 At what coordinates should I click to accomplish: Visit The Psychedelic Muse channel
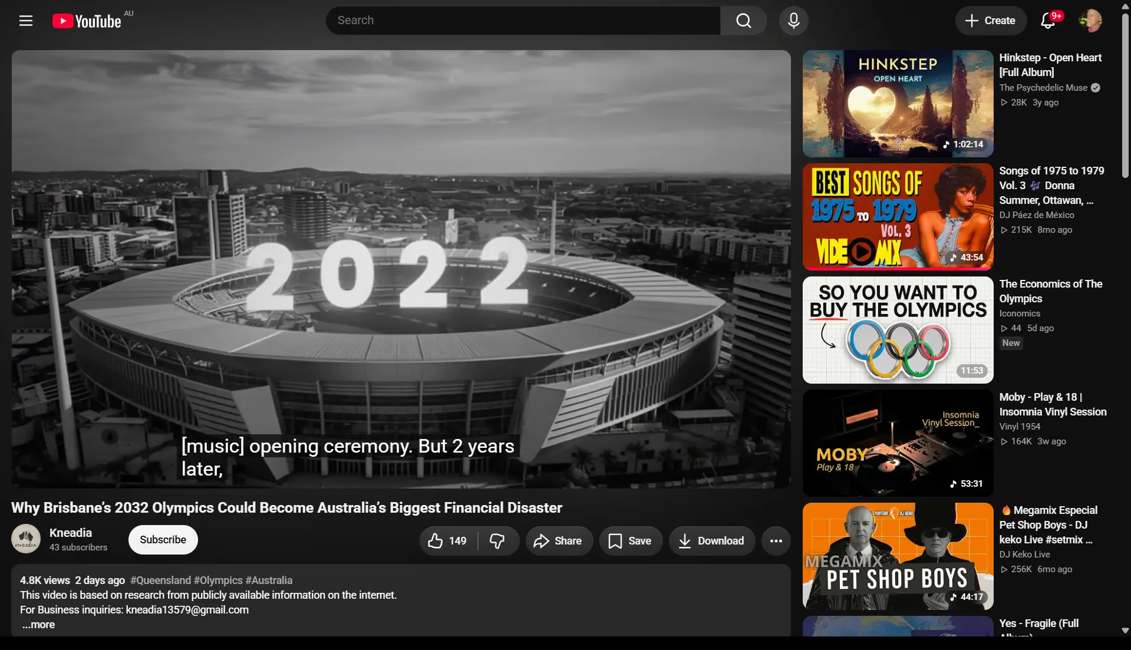point(1043,88)
